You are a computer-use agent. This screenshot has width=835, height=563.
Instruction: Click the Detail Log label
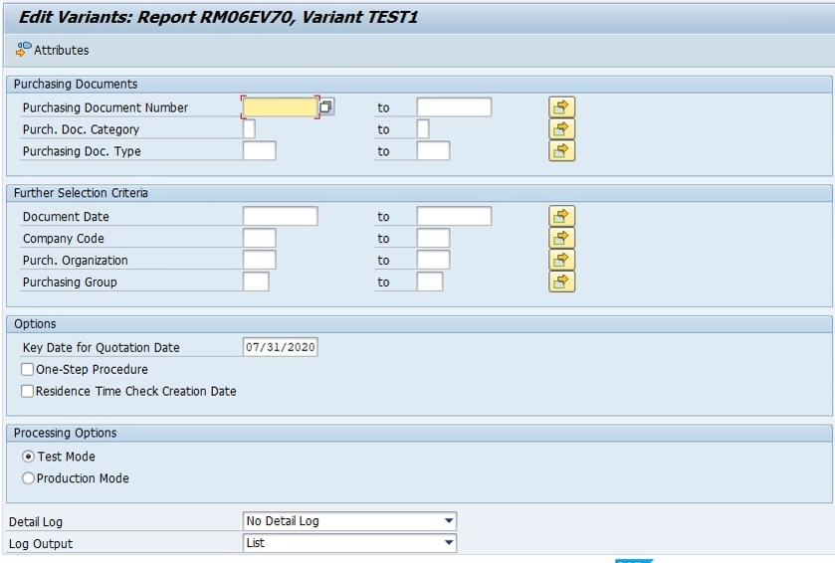tap(36, 522)
